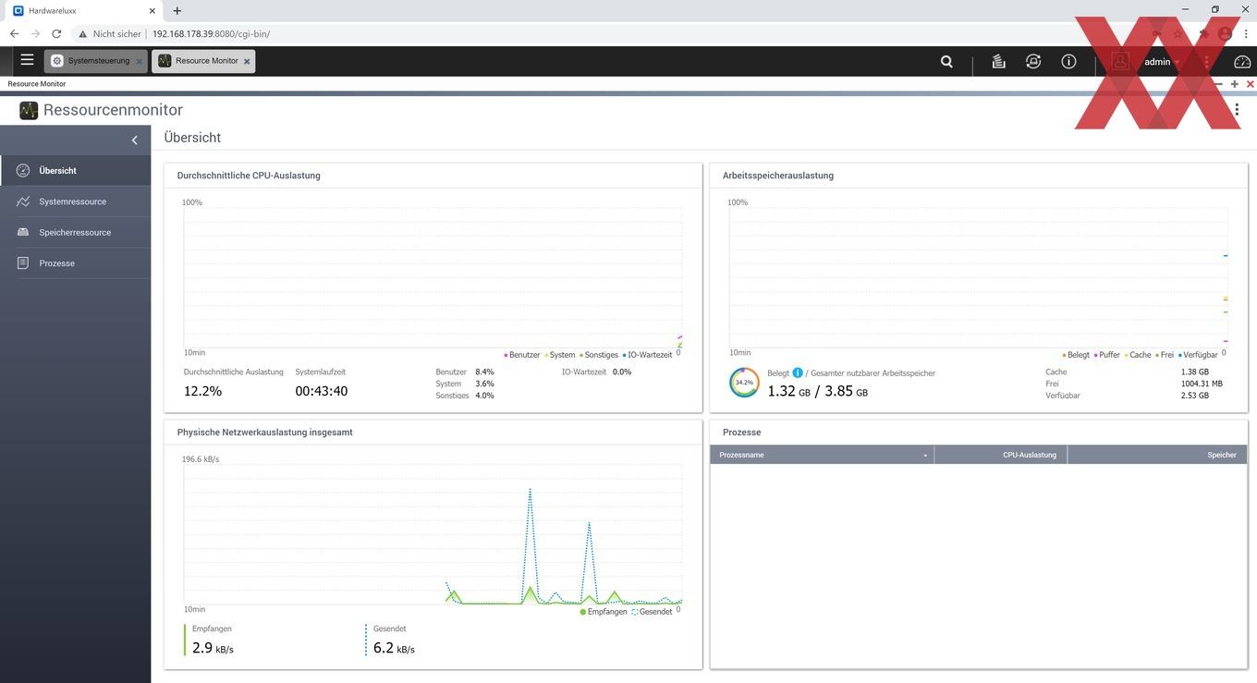
Task: Close the Systemsteuerung taskbar tab
Action: pos(140,62)
